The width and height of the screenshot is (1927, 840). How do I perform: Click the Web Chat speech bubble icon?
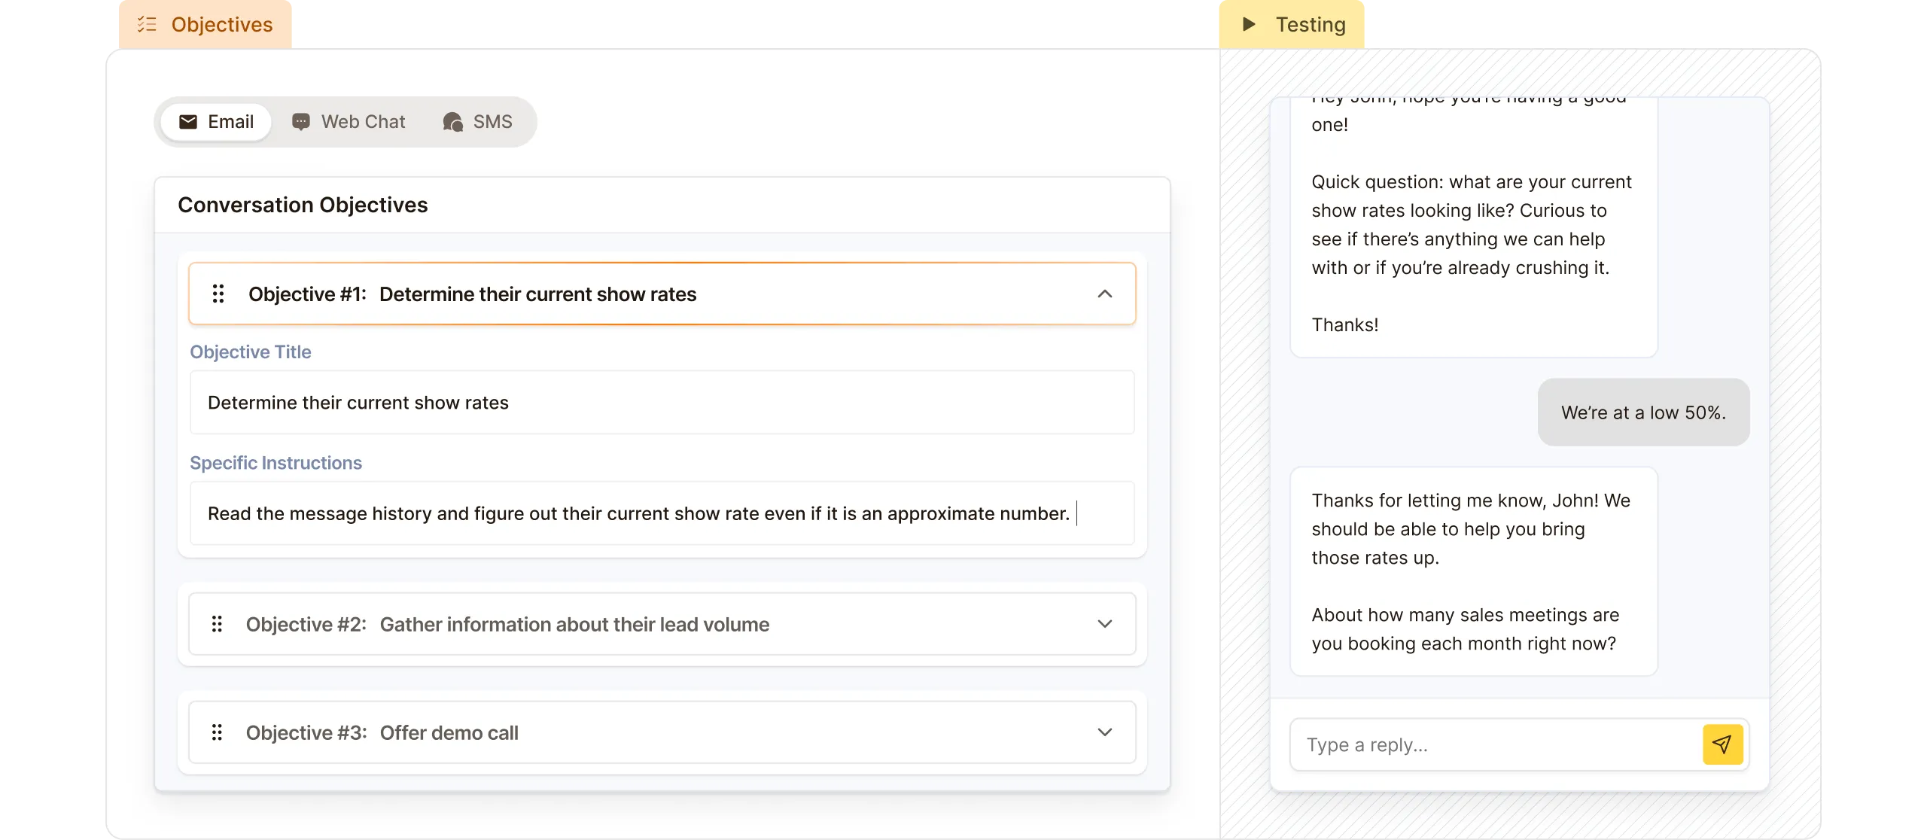point(300,121)
